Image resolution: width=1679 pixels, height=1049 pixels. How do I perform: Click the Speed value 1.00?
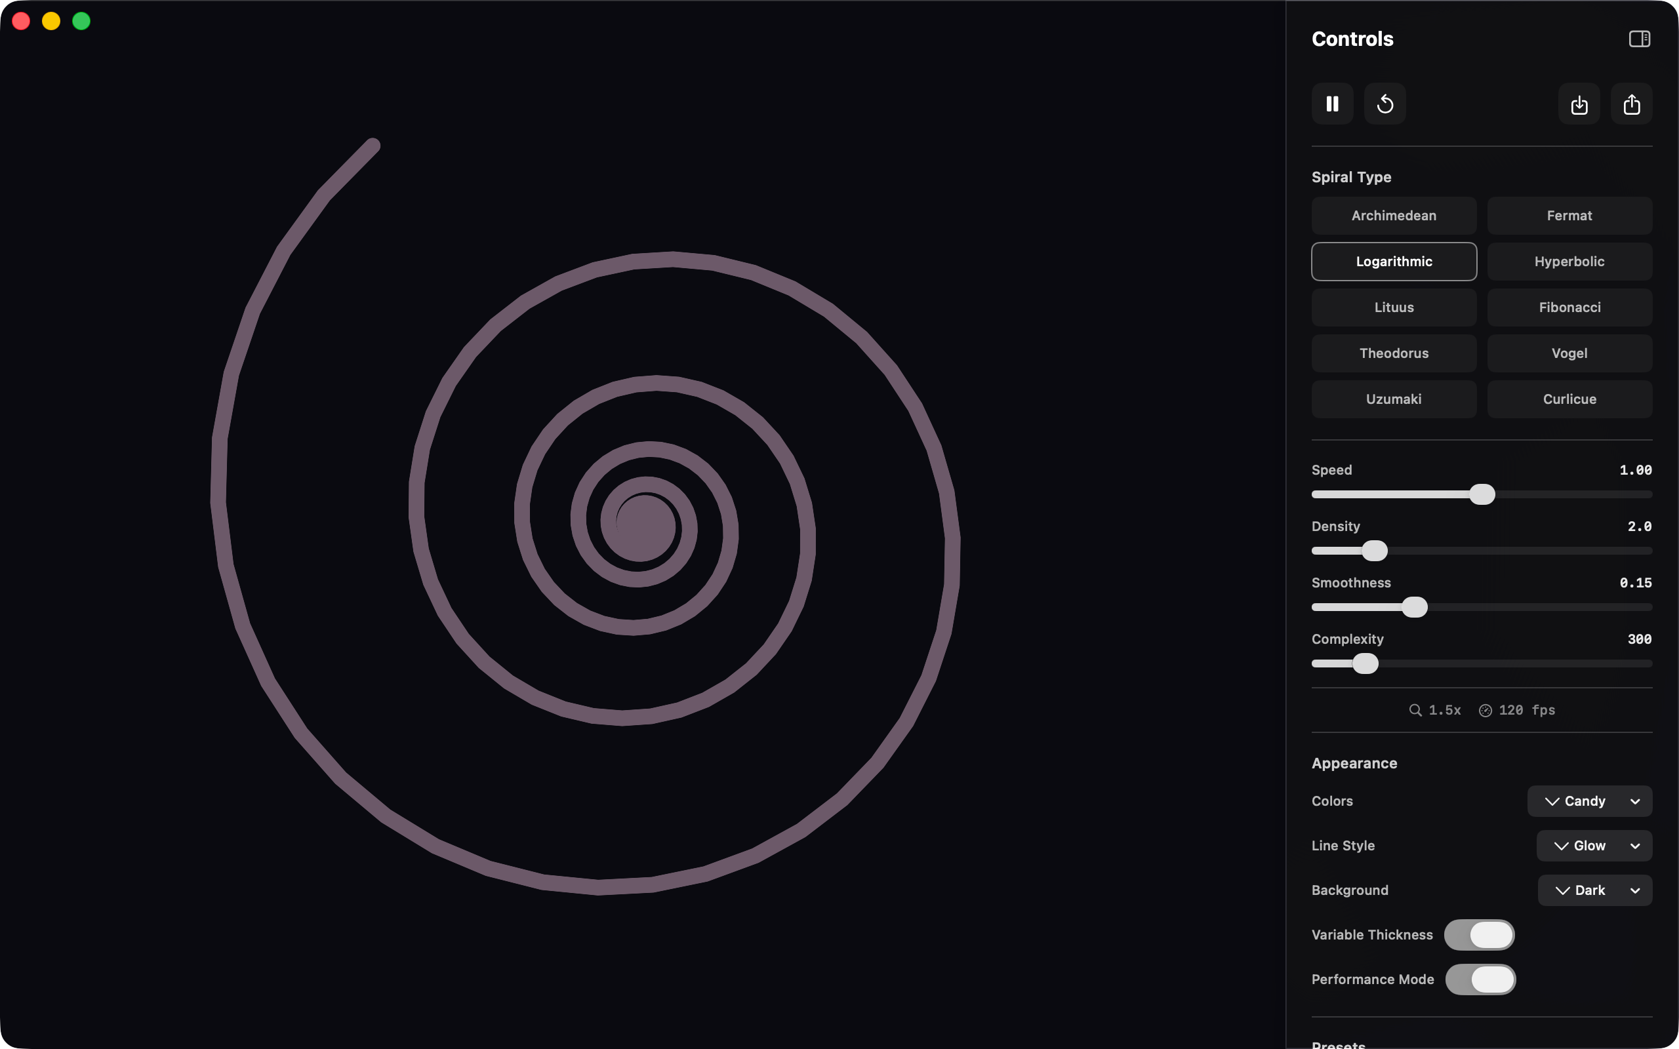1635,470
